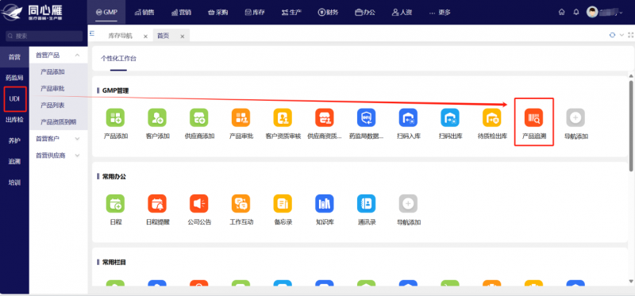Open the 备忘录 memo icon
This screenshot has height=296, width=635.
click(x=283, y=204)
